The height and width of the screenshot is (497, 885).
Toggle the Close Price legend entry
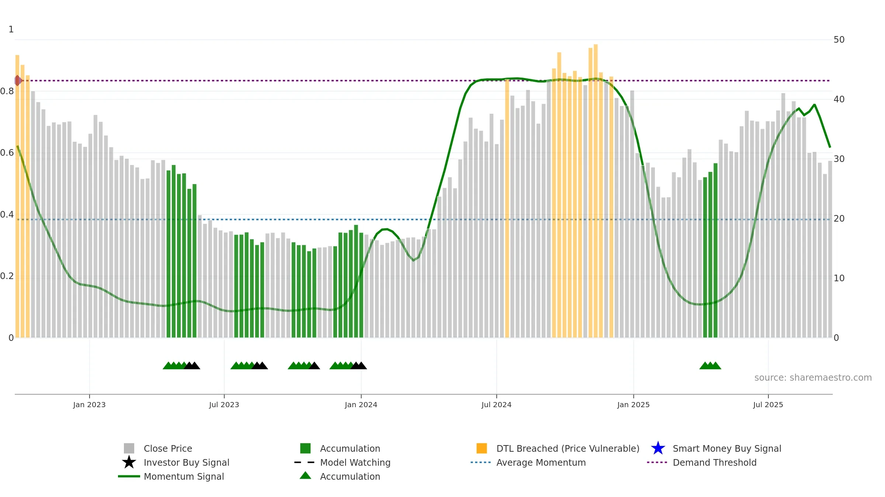tap(168, 448)
